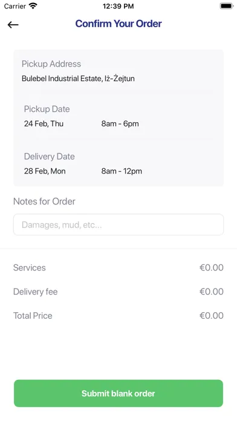The height and width of the screenshot is (421, 237).
Task: Click the Pickup Date label
Action: 47,109
